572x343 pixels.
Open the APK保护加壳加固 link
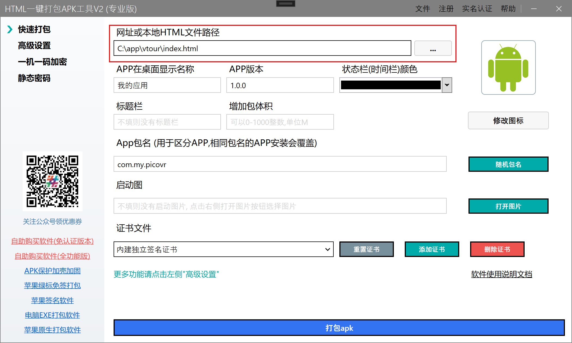coord(52,271)
